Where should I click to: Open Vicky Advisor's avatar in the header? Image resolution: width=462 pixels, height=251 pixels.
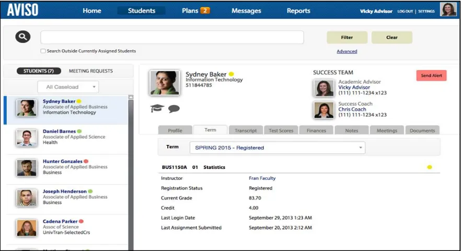pos(448,9)
